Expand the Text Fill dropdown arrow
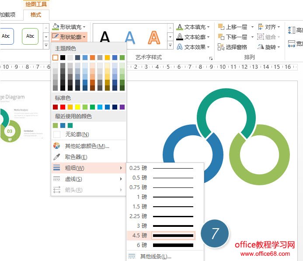This screenshot has height=261, width=303. (x=208, y=27)
